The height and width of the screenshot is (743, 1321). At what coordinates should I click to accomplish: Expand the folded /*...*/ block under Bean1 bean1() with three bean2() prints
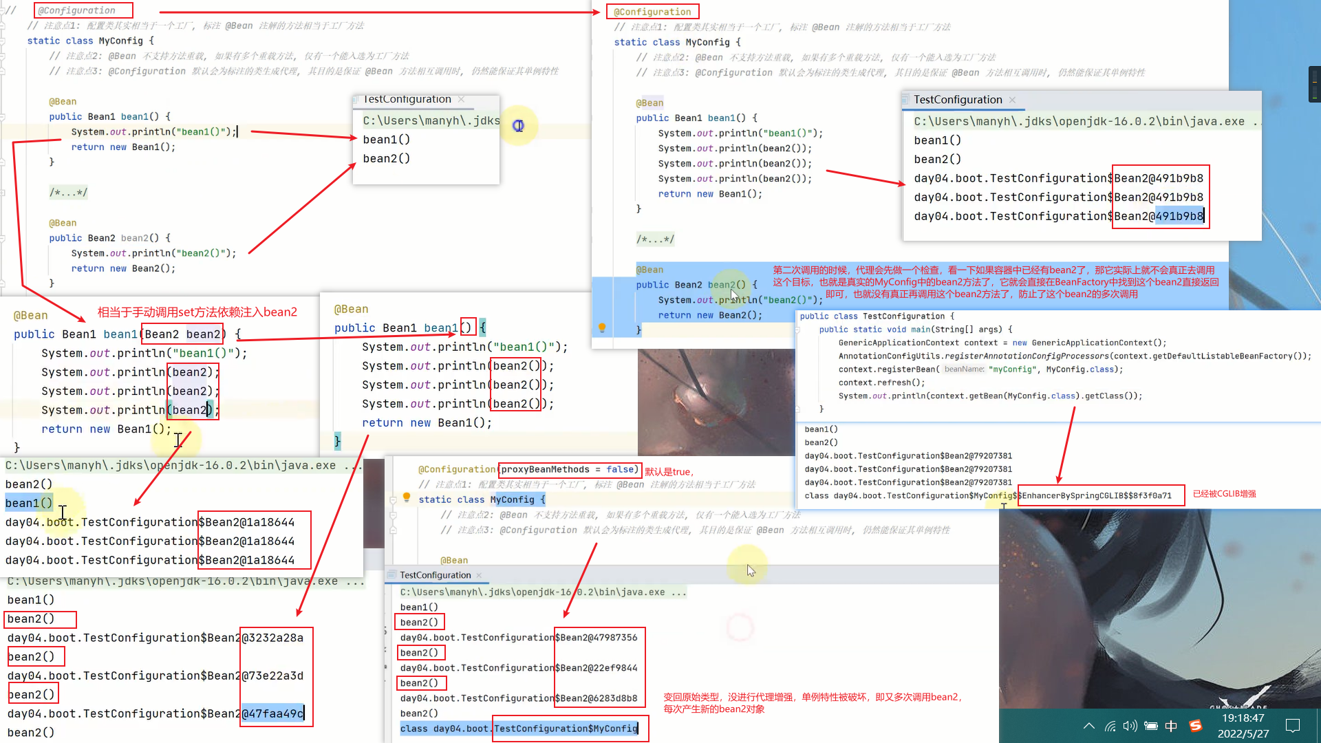(x=654, y=239)
